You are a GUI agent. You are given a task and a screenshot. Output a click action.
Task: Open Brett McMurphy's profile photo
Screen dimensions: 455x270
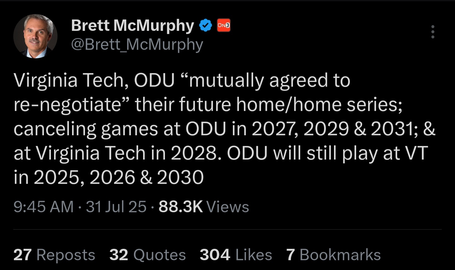(35, 36)
